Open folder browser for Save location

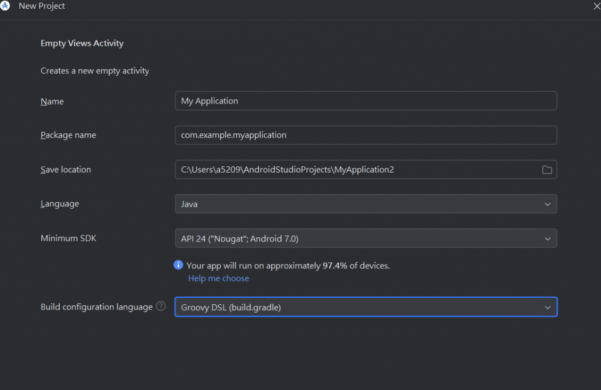[546, 170]
